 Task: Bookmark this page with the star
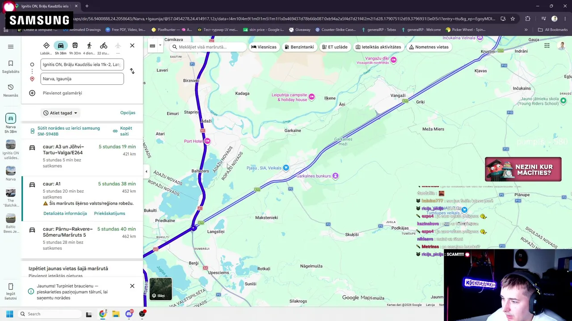click(x=513, y=19)
